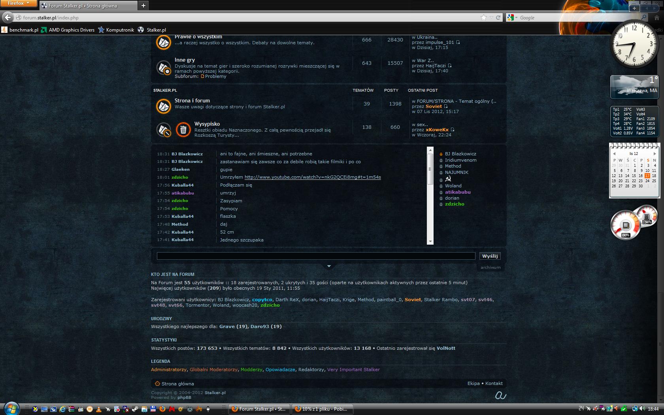Open the Inne gry forum link

pyautogui.click(x=185, y=60)
